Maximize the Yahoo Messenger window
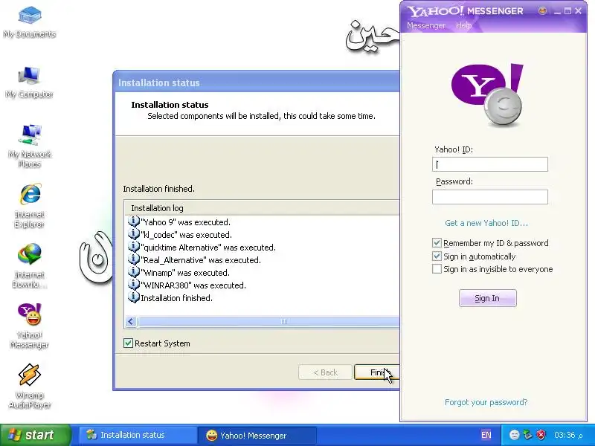 [567, 11]
